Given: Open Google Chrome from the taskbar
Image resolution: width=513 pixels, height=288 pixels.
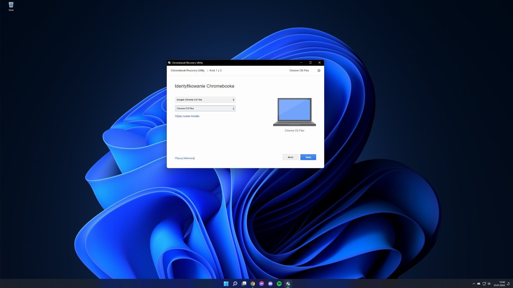Looking at the screenshot, I should pos(253,284).
